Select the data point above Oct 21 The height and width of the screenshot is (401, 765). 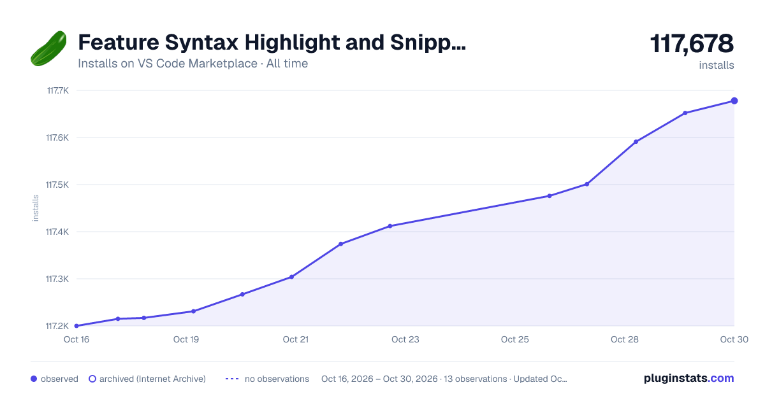point(291,277)
